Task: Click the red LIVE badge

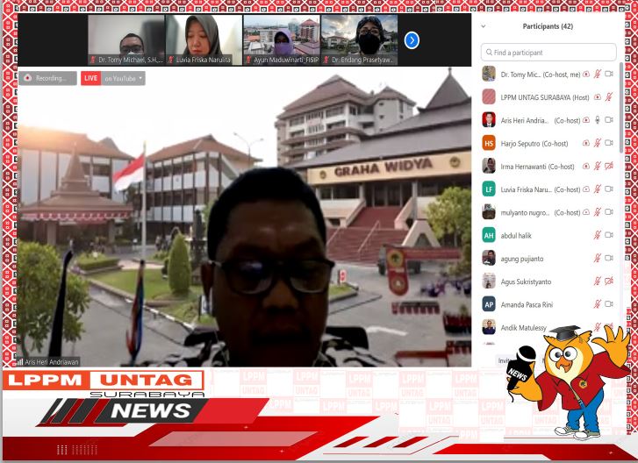Action: [x=90, y=78]
